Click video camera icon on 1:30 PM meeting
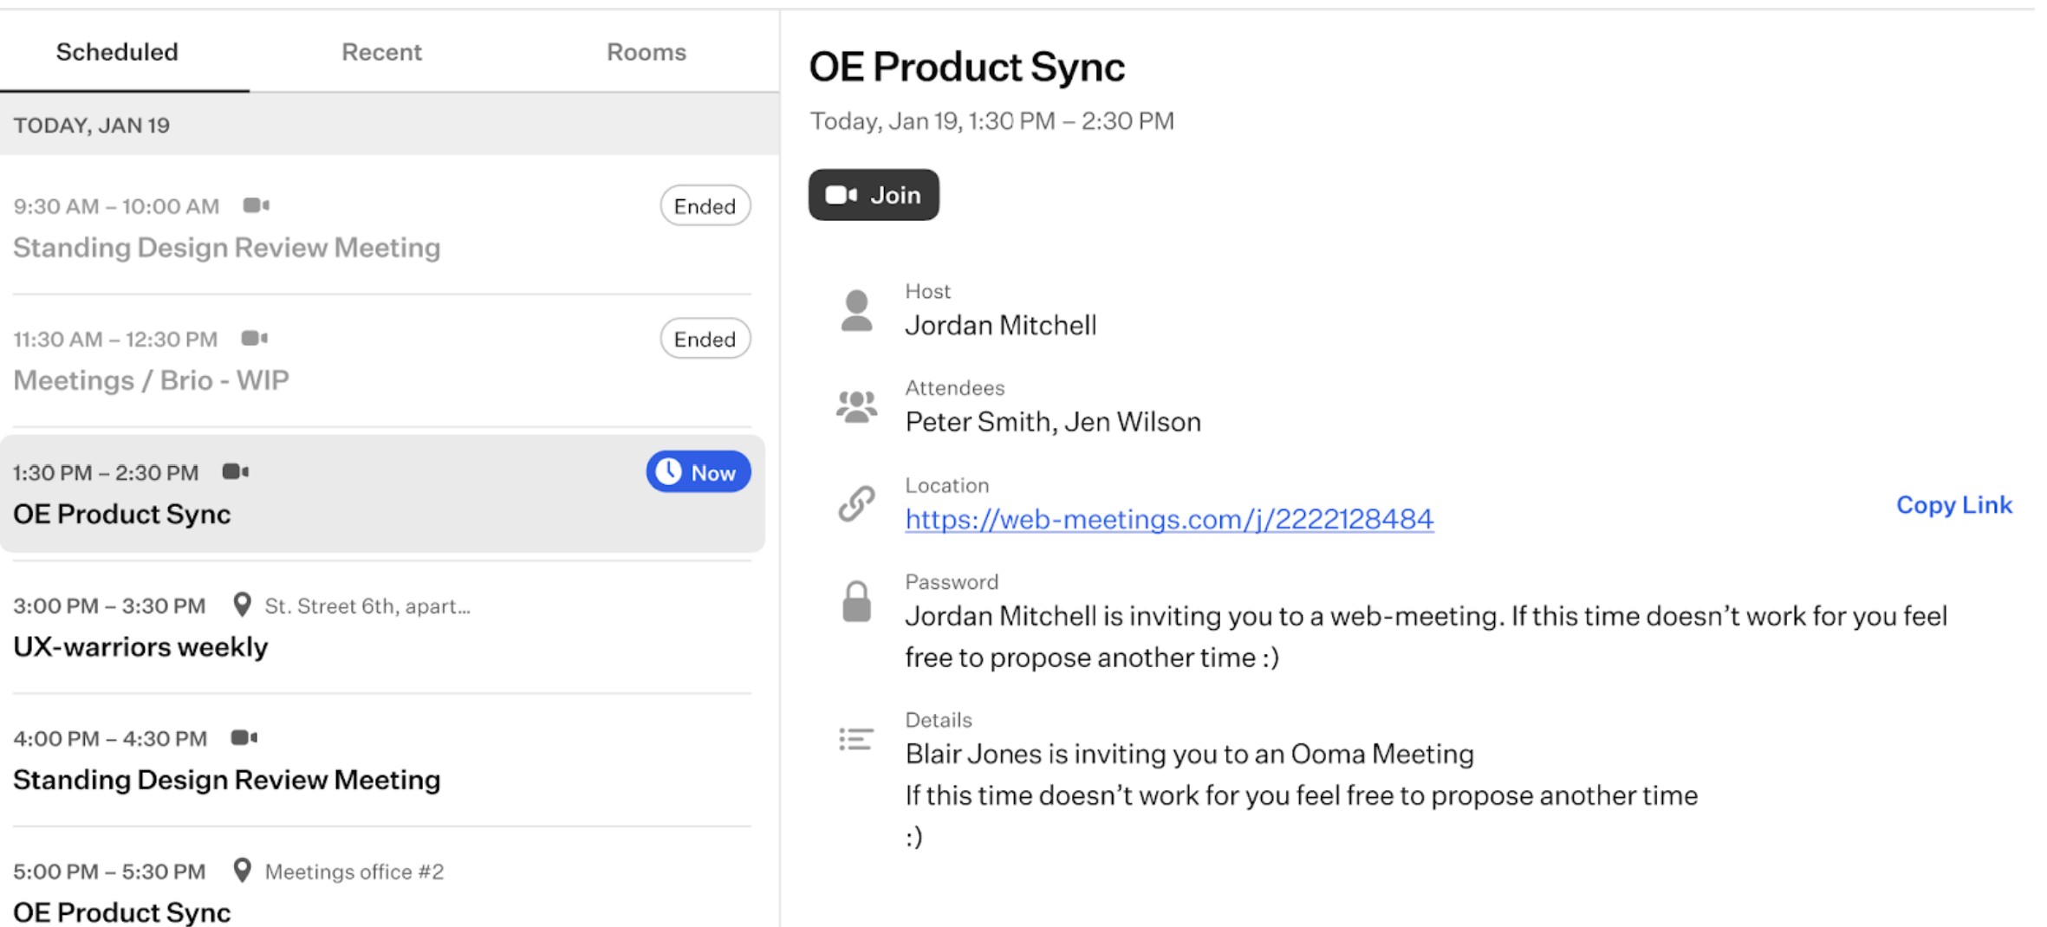Viewport: 2047px width, 927px height. (x=235, y=471)
